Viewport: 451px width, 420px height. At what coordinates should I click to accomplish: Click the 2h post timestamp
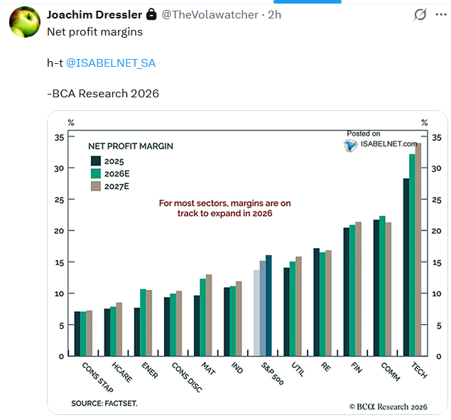[x=274, y=15]
